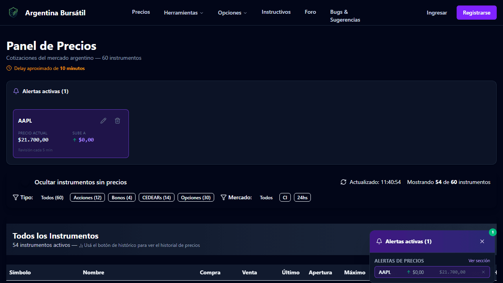Image resolution: width=503 pixels, height=283 pixels.
Task: Filter by Acciones (12)
Action: point(88,197)
